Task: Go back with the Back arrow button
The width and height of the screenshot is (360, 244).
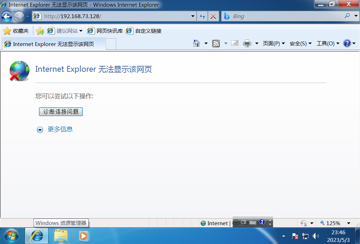Action: (x=7, y=17)
